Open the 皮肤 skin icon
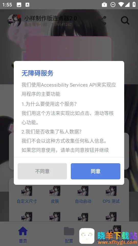138x246 pixels. (x=55, y=191)
